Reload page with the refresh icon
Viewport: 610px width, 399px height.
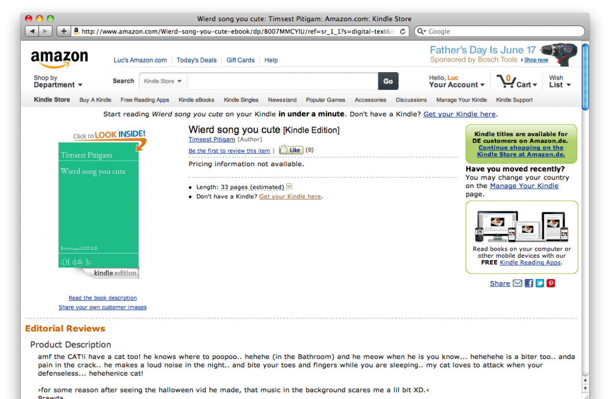coord(403,32)
